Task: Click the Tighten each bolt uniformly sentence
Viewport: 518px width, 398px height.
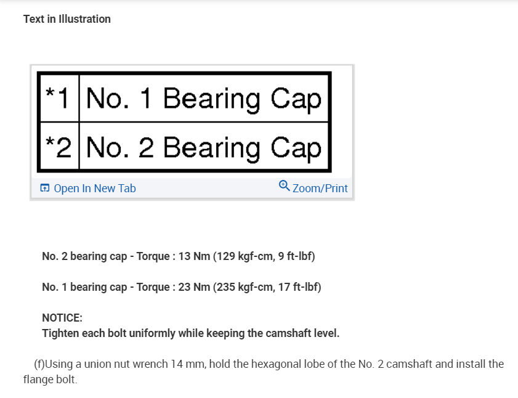Action: pos(190,333)
